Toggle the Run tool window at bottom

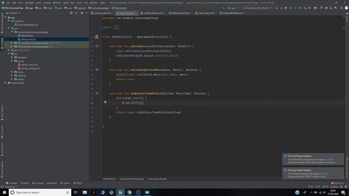[65, 183]
